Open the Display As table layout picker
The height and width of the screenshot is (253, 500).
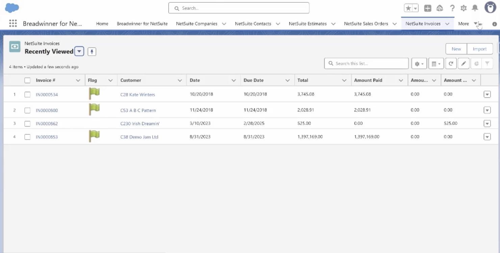click(x=435, y=63)
